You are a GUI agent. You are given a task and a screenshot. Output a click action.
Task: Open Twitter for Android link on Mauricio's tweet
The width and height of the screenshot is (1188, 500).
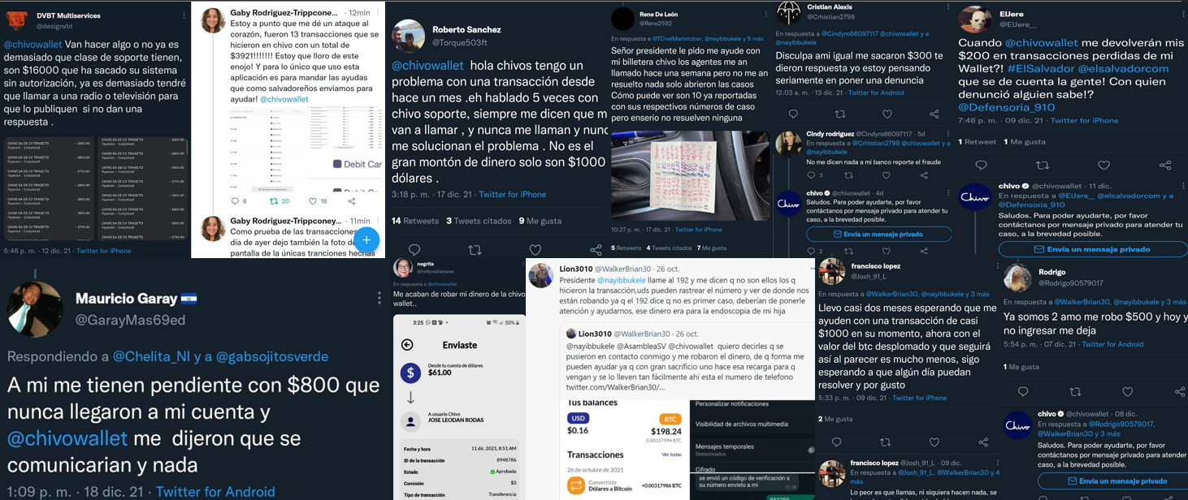click(x=215, y=491)
